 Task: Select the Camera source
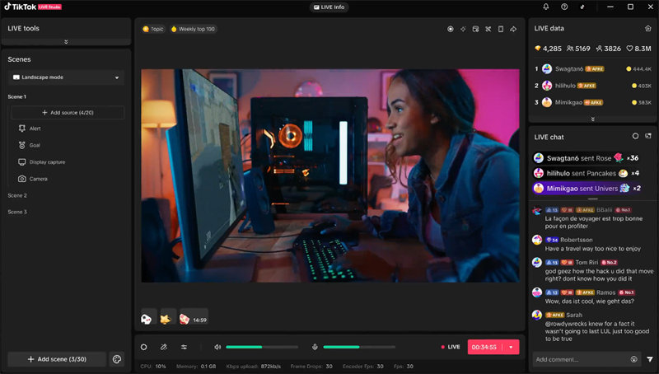coord(33,179)
